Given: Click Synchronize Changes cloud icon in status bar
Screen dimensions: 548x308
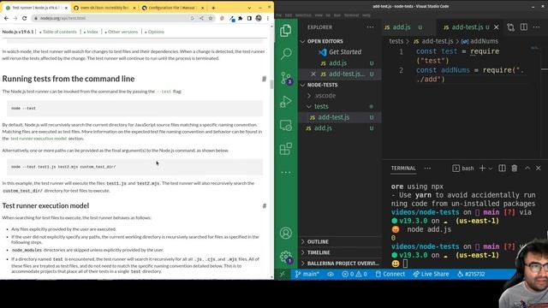Looking at the screenshot, I should pyautogui.click(x=331, y=274).
